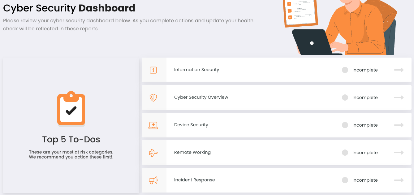The width and height of the screenshot is (414, 195).
Task: Click the Incomplete status for Remote Working
Action: point(365,153)
